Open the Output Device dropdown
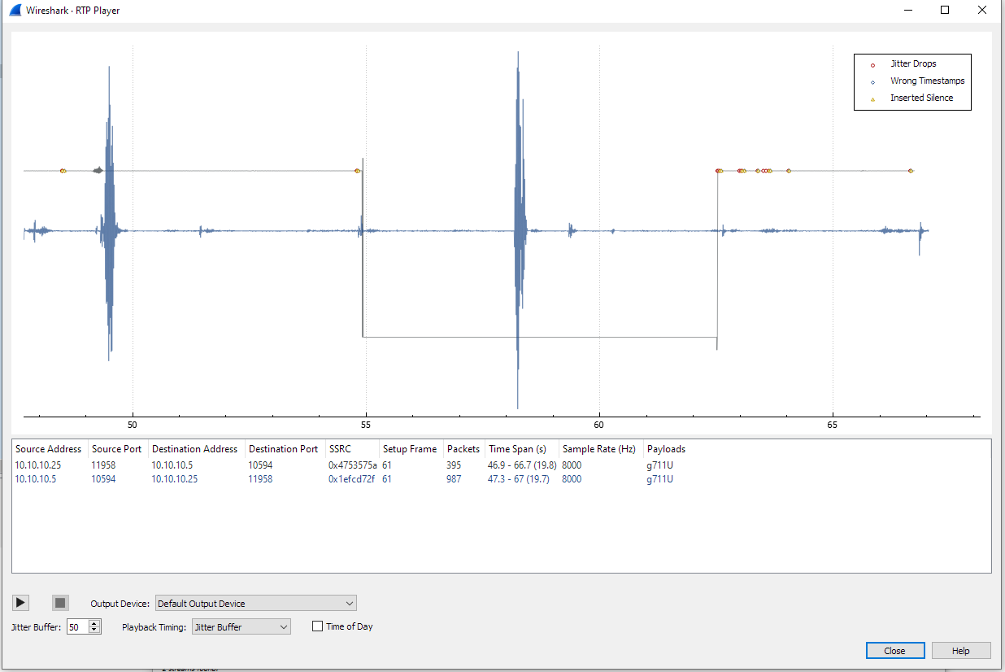Viewport: 1005px width, 672px height. tap(350, 603)
